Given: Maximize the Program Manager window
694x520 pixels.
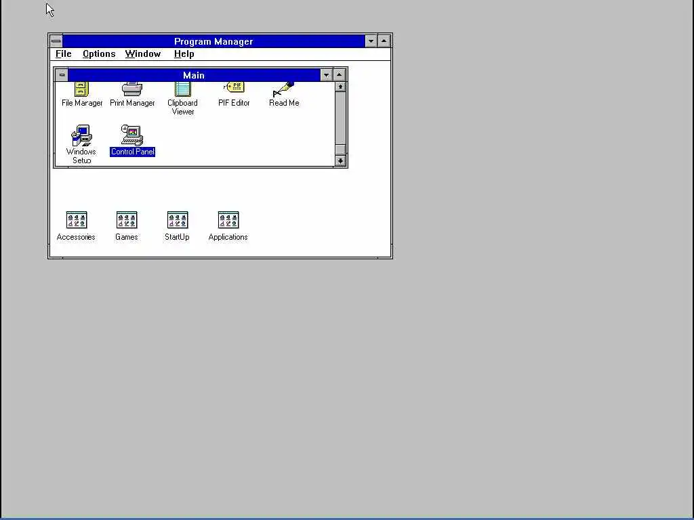Looking at the screenshot, I should (384, 41).
